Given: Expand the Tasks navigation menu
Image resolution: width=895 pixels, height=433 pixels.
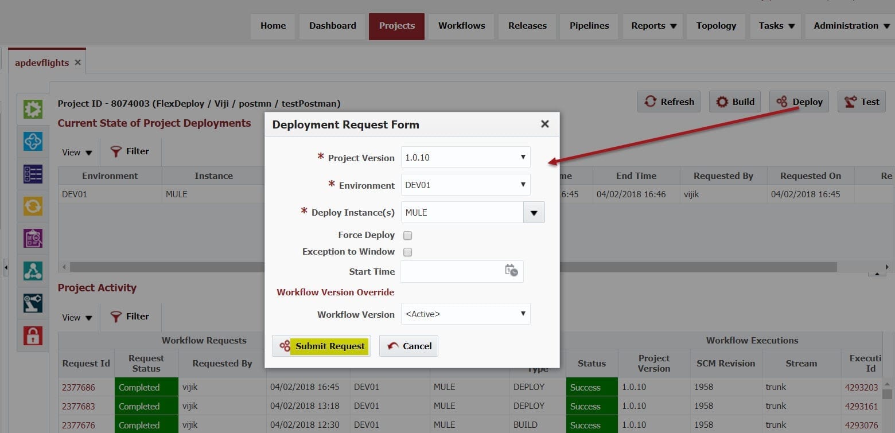Looking at the screenshot, I should [776, 26].
